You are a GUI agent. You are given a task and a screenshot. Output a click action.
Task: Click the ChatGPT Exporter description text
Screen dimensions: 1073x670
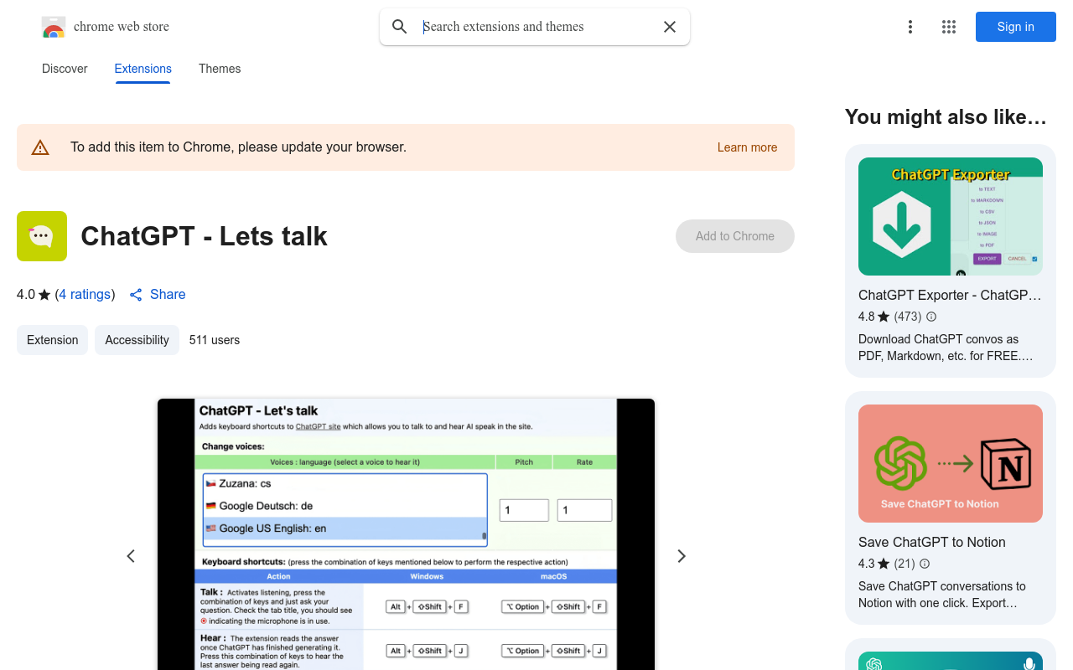click(946, 348)
